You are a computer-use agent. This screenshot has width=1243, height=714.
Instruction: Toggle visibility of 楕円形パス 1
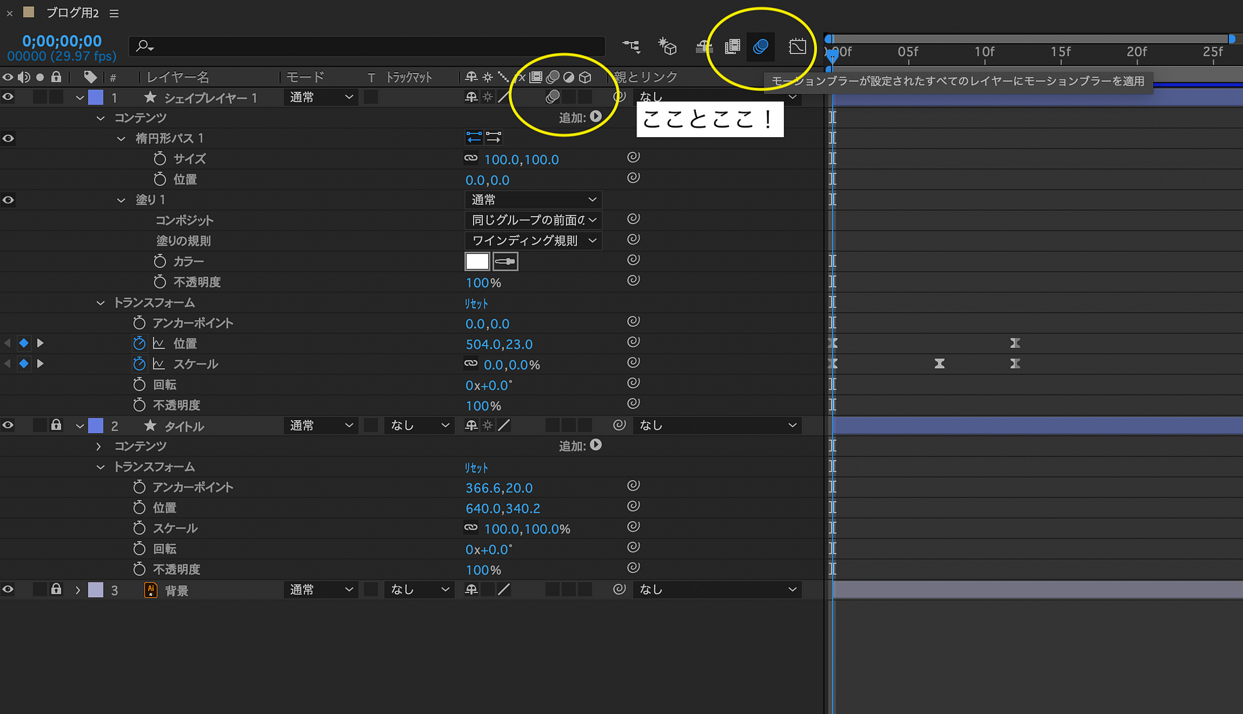8,138
